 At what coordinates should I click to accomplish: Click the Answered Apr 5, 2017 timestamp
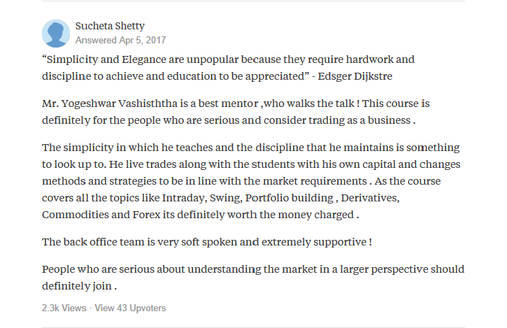[120, 40]
